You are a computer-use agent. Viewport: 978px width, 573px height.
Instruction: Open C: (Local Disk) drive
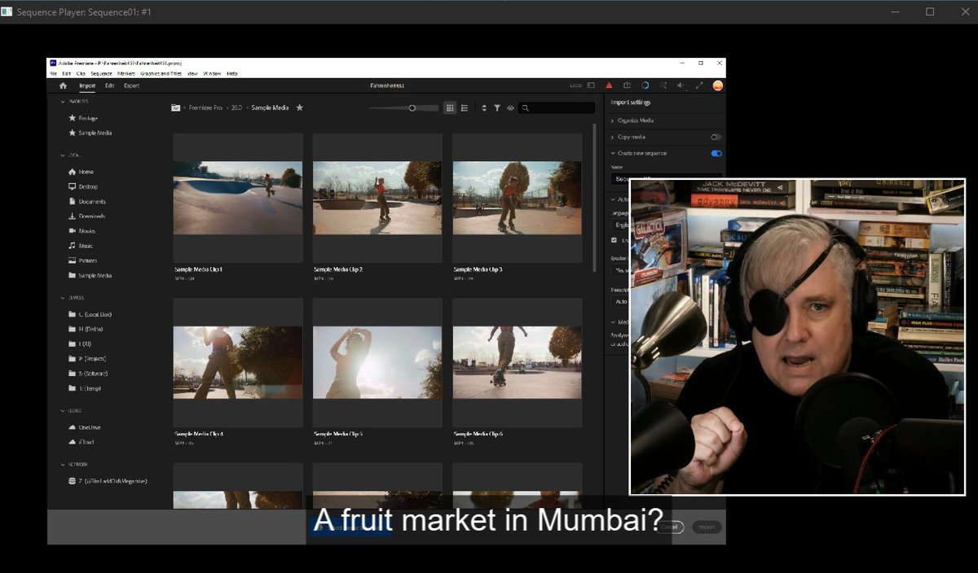(90, 314)
